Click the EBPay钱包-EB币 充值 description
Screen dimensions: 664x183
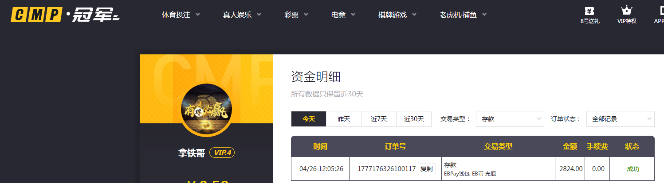point(470,174)
